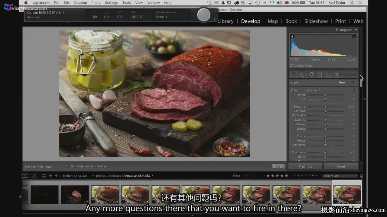The image size is (387, 217).
Task: Close the tethered capture bar
Action: point(215,11)
